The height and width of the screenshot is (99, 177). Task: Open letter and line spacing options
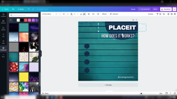tap(98, 14)
